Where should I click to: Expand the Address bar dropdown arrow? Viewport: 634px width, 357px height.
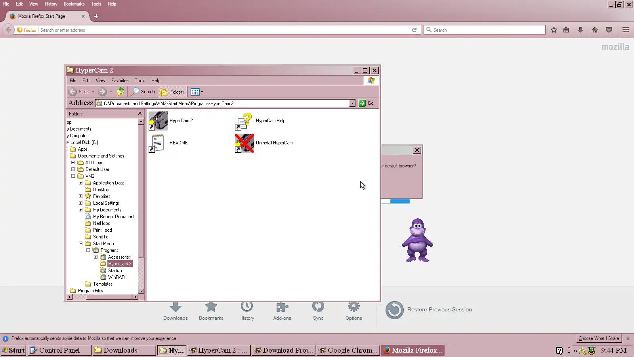coord(352,103)
